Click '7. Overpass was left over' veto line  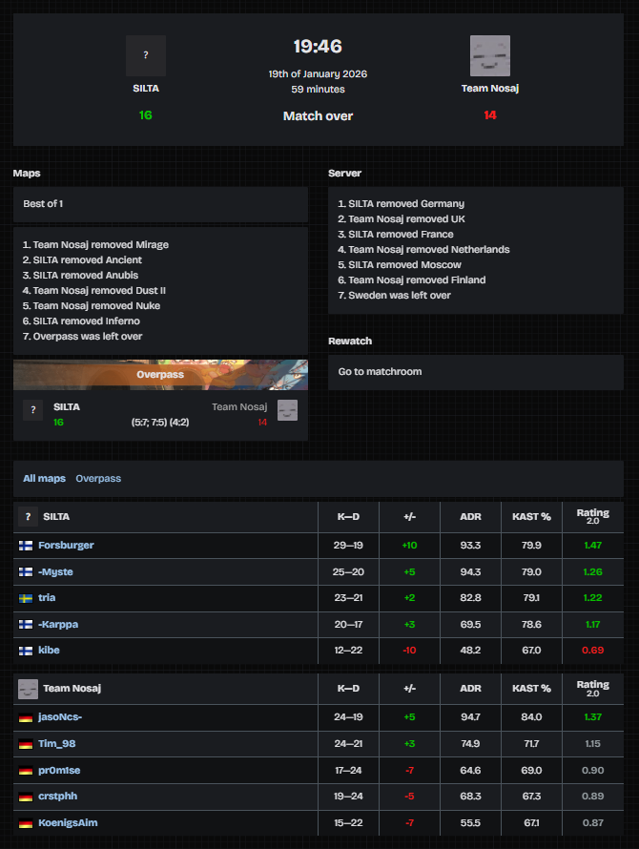[x=82, y=336]
